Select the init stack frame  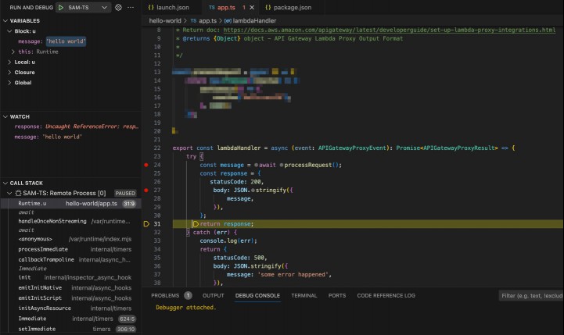70,277
